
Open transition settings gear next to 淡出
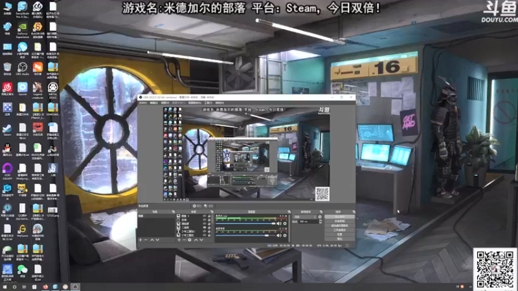point(320,217)
